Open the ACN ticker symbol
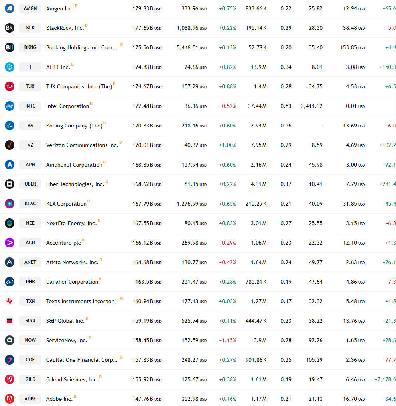 [x=30, y=243]
